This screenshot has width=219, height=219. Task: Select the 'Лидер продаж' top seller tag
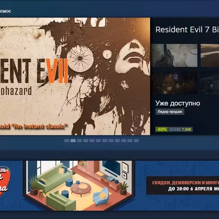pos(170,112)
